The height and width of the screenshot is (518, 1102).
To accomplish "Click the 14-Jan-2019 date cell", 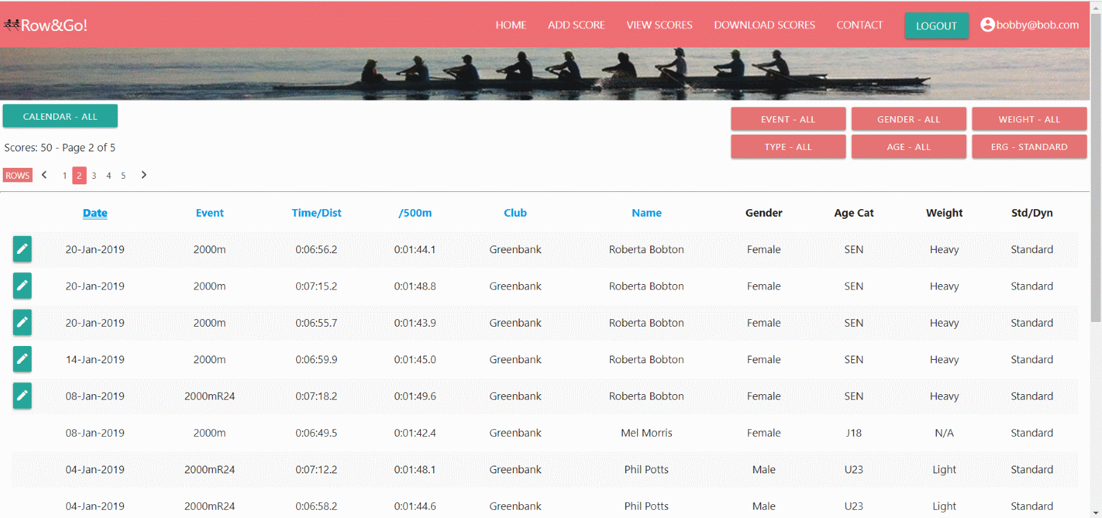I will coord(95,359).
